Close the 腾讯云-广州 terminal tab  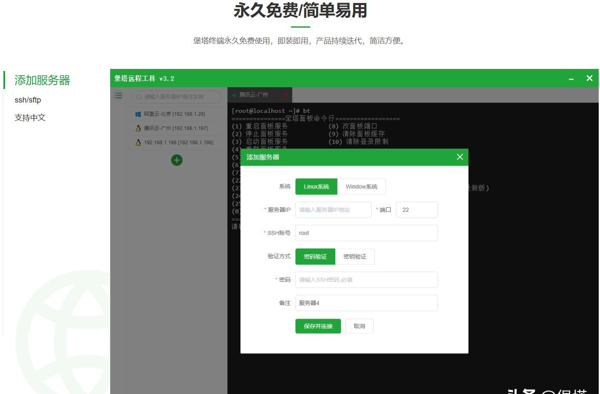(285, 95)
